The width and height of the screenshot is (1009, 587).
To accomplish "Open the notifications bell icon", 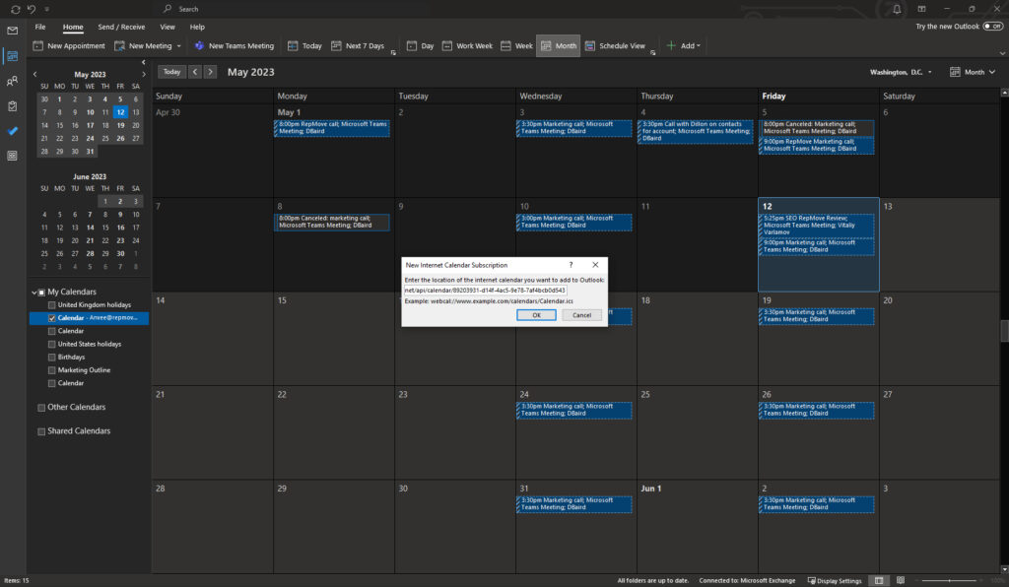I will [x=897, y=9].
